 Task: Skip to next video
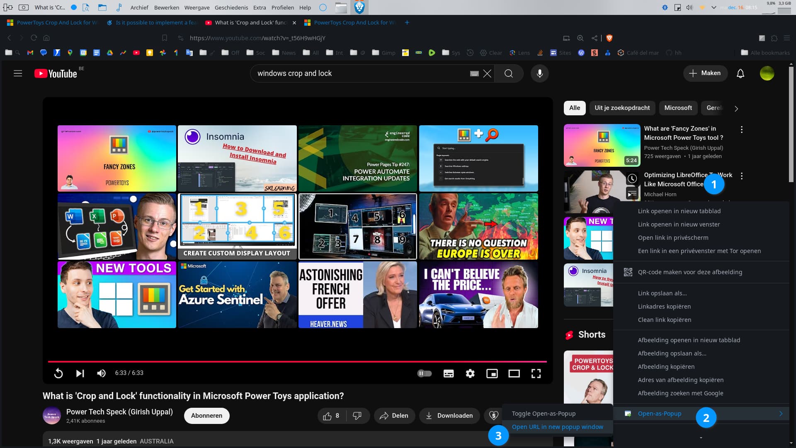coord(80,373)
